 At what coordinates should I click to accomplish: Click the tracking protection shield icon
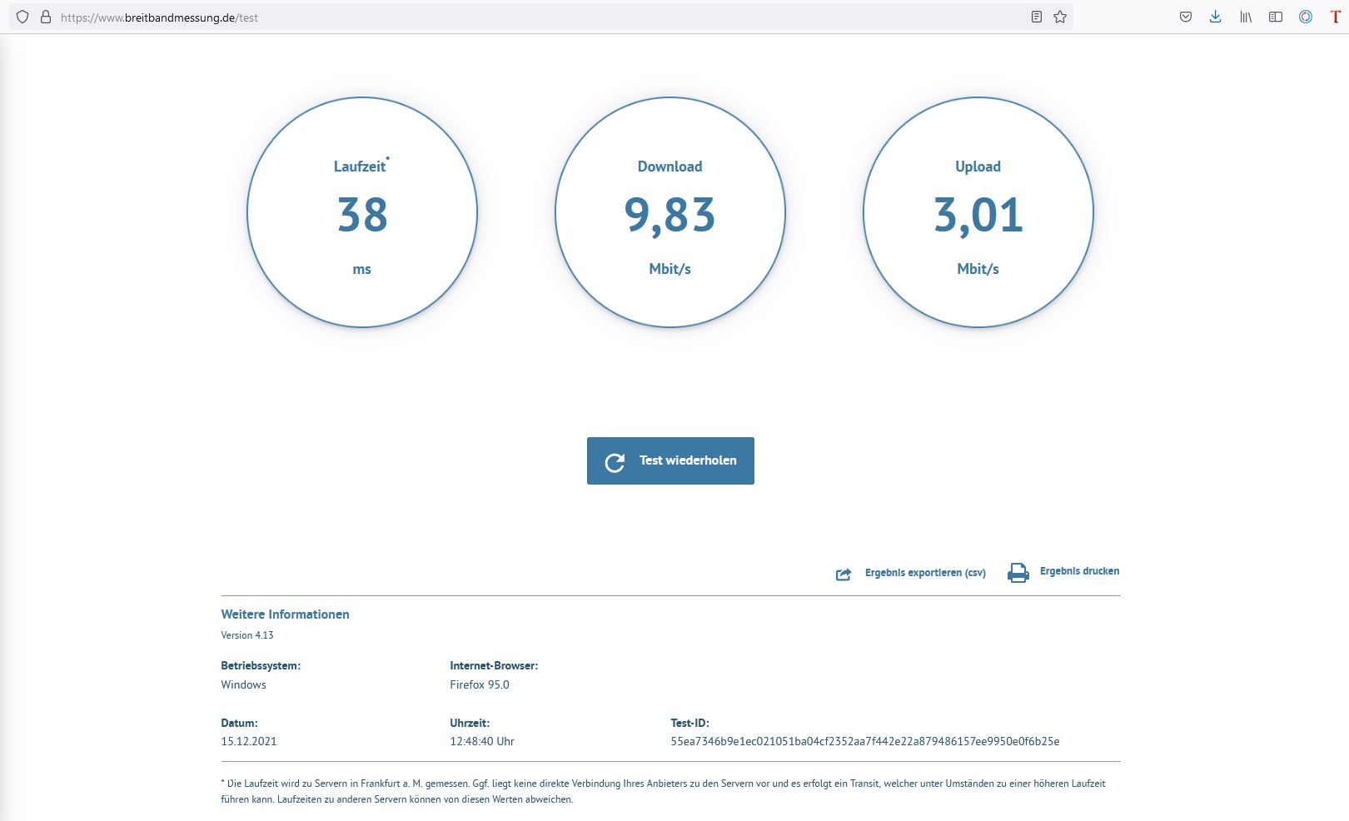[22, 17]
